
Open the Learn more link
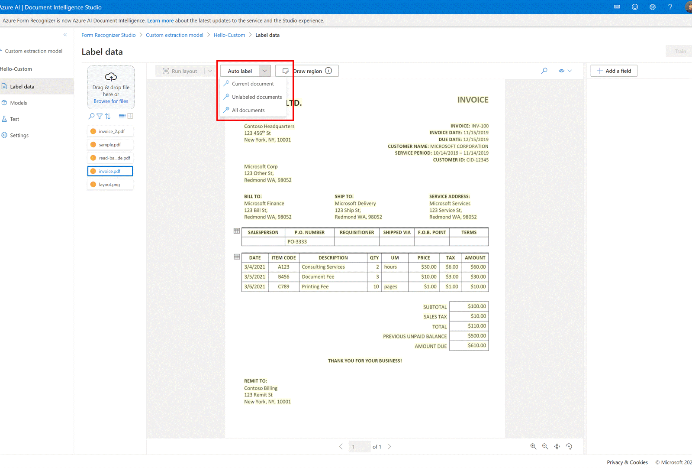[160, 20]
